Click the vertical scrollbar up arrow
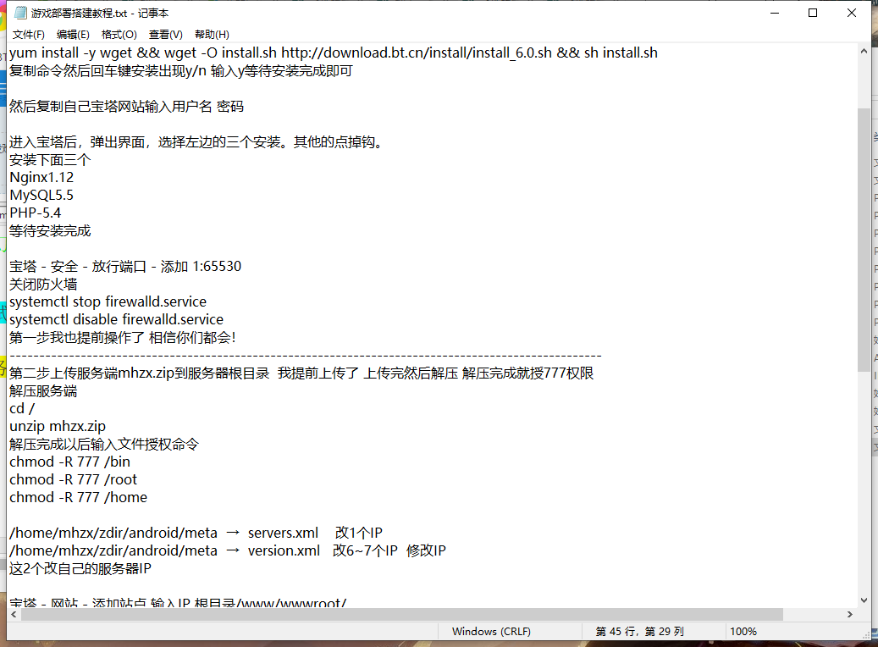The width and height of the screenshot is (878, 647). point(863,53)
